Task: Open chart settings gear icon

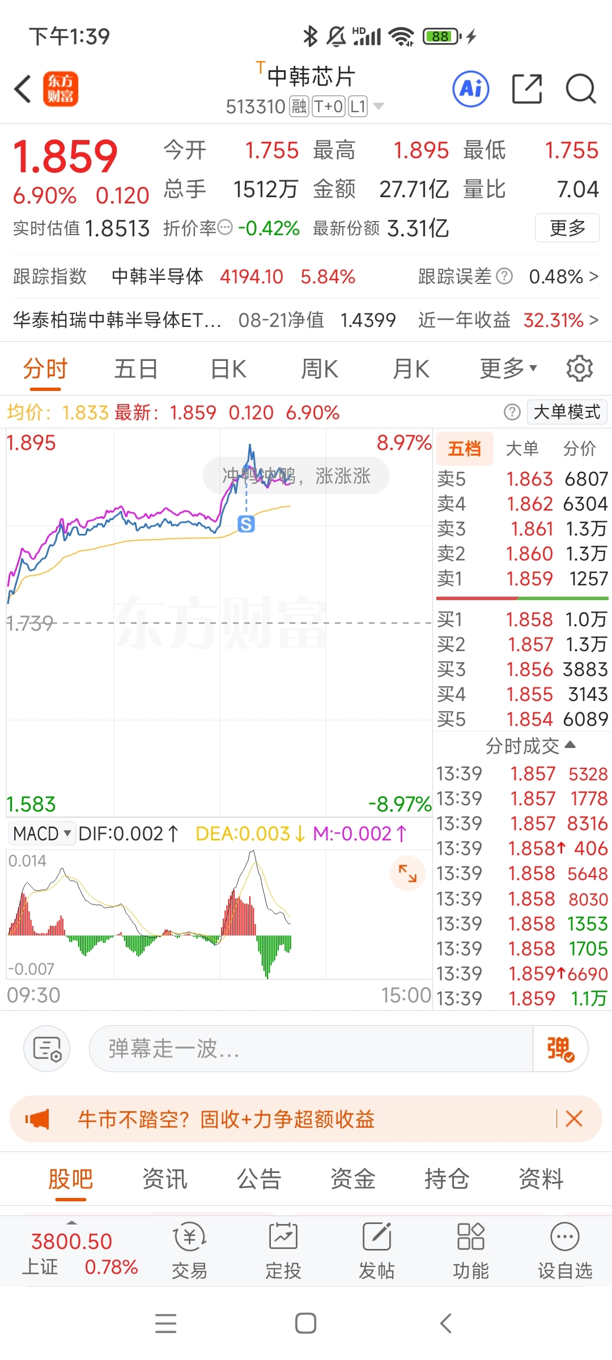Action: click(580, 369)
